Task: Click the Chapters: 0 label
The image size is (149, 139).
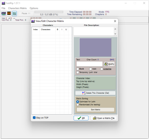Action: [101, 14]
